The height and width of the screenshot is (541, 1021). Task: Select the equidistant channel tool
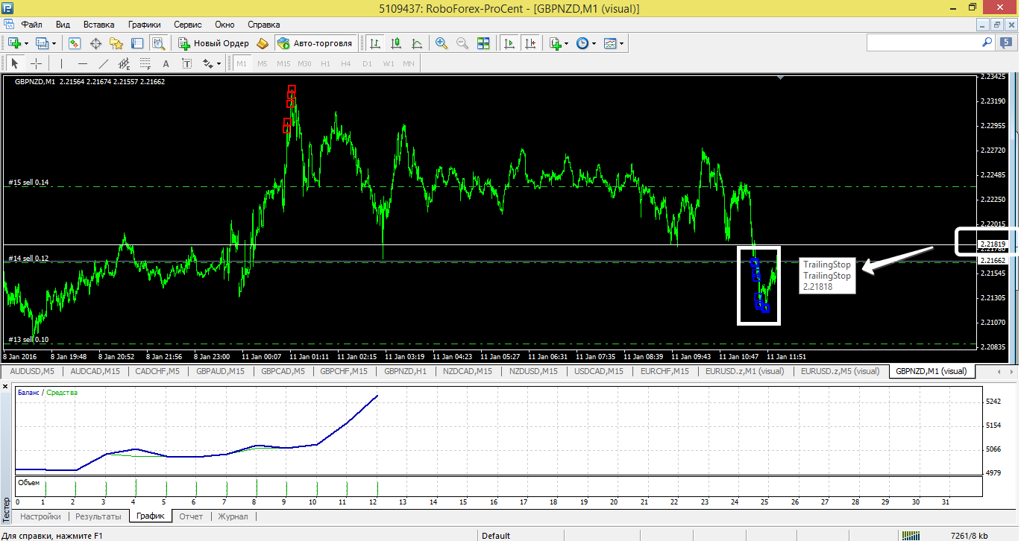[124, 63]
